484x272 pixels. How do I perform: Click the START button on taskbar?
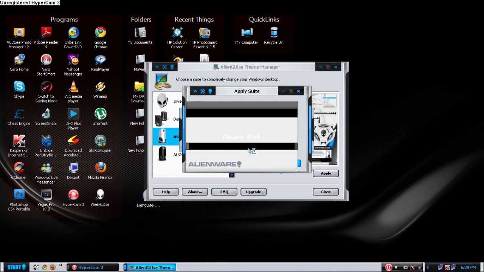17,267
